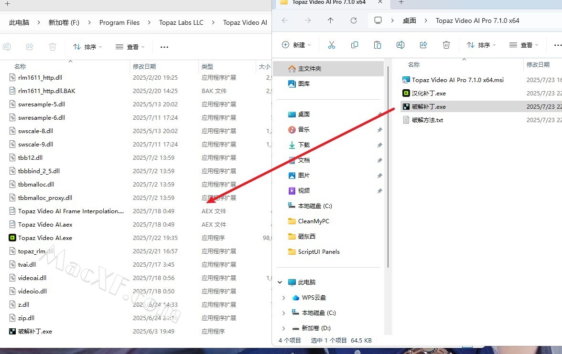
Task: Open the 查看 dropdown in right window
Action: 524,45
